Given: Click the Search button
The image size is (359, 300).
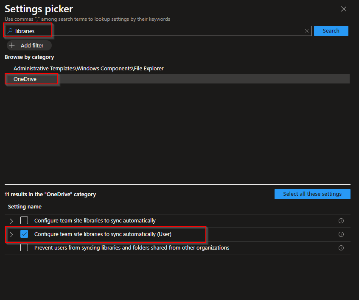Looking at the screenshot, I should pos(331,31).
